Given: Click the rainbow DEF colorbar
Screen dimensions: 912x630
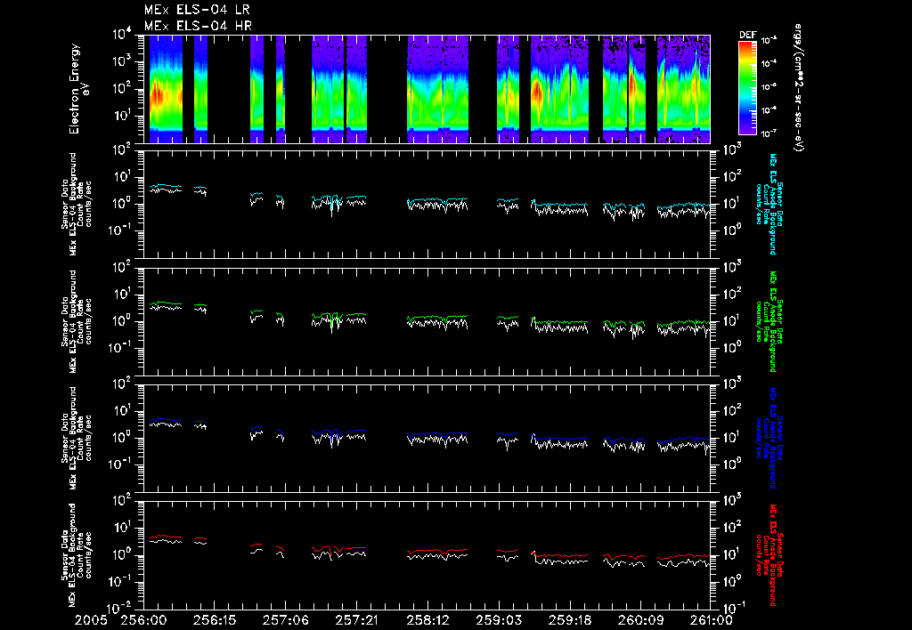Looking at the screenshot, I should click(x=747, y=88).
